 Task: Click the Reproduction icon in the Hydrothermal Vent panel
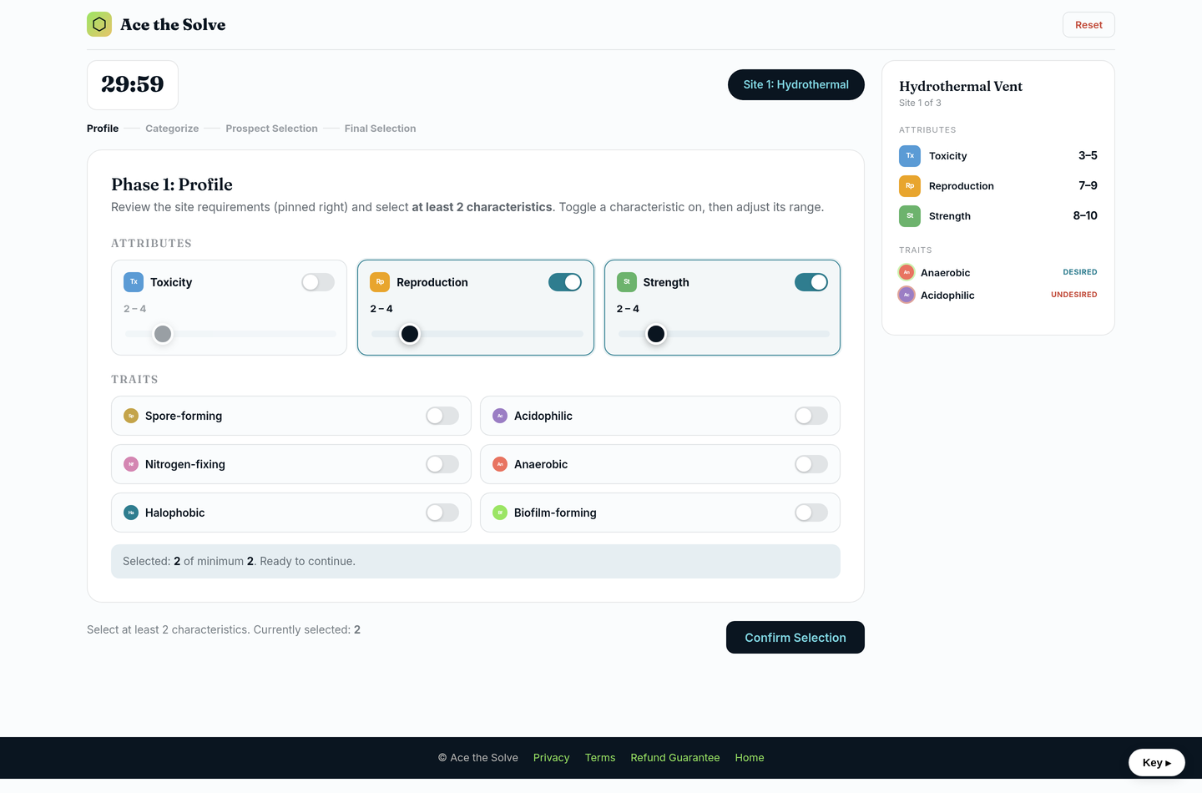910,186
